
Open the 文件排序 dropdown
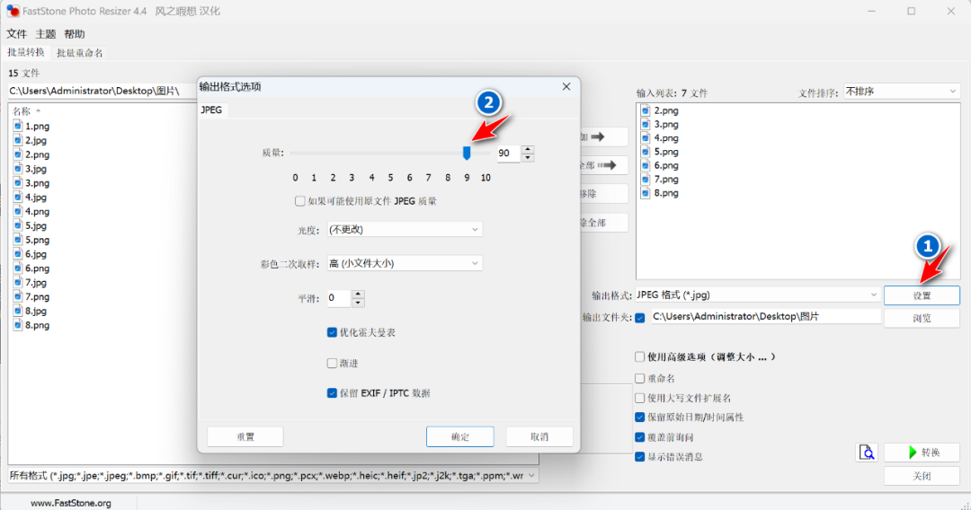pos(901,92)
